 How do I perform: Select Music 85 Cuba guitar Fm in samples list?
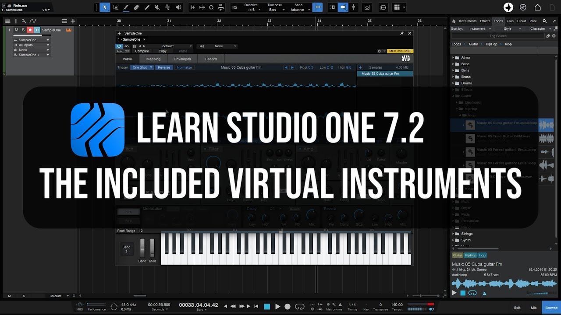tap(384, 73)
